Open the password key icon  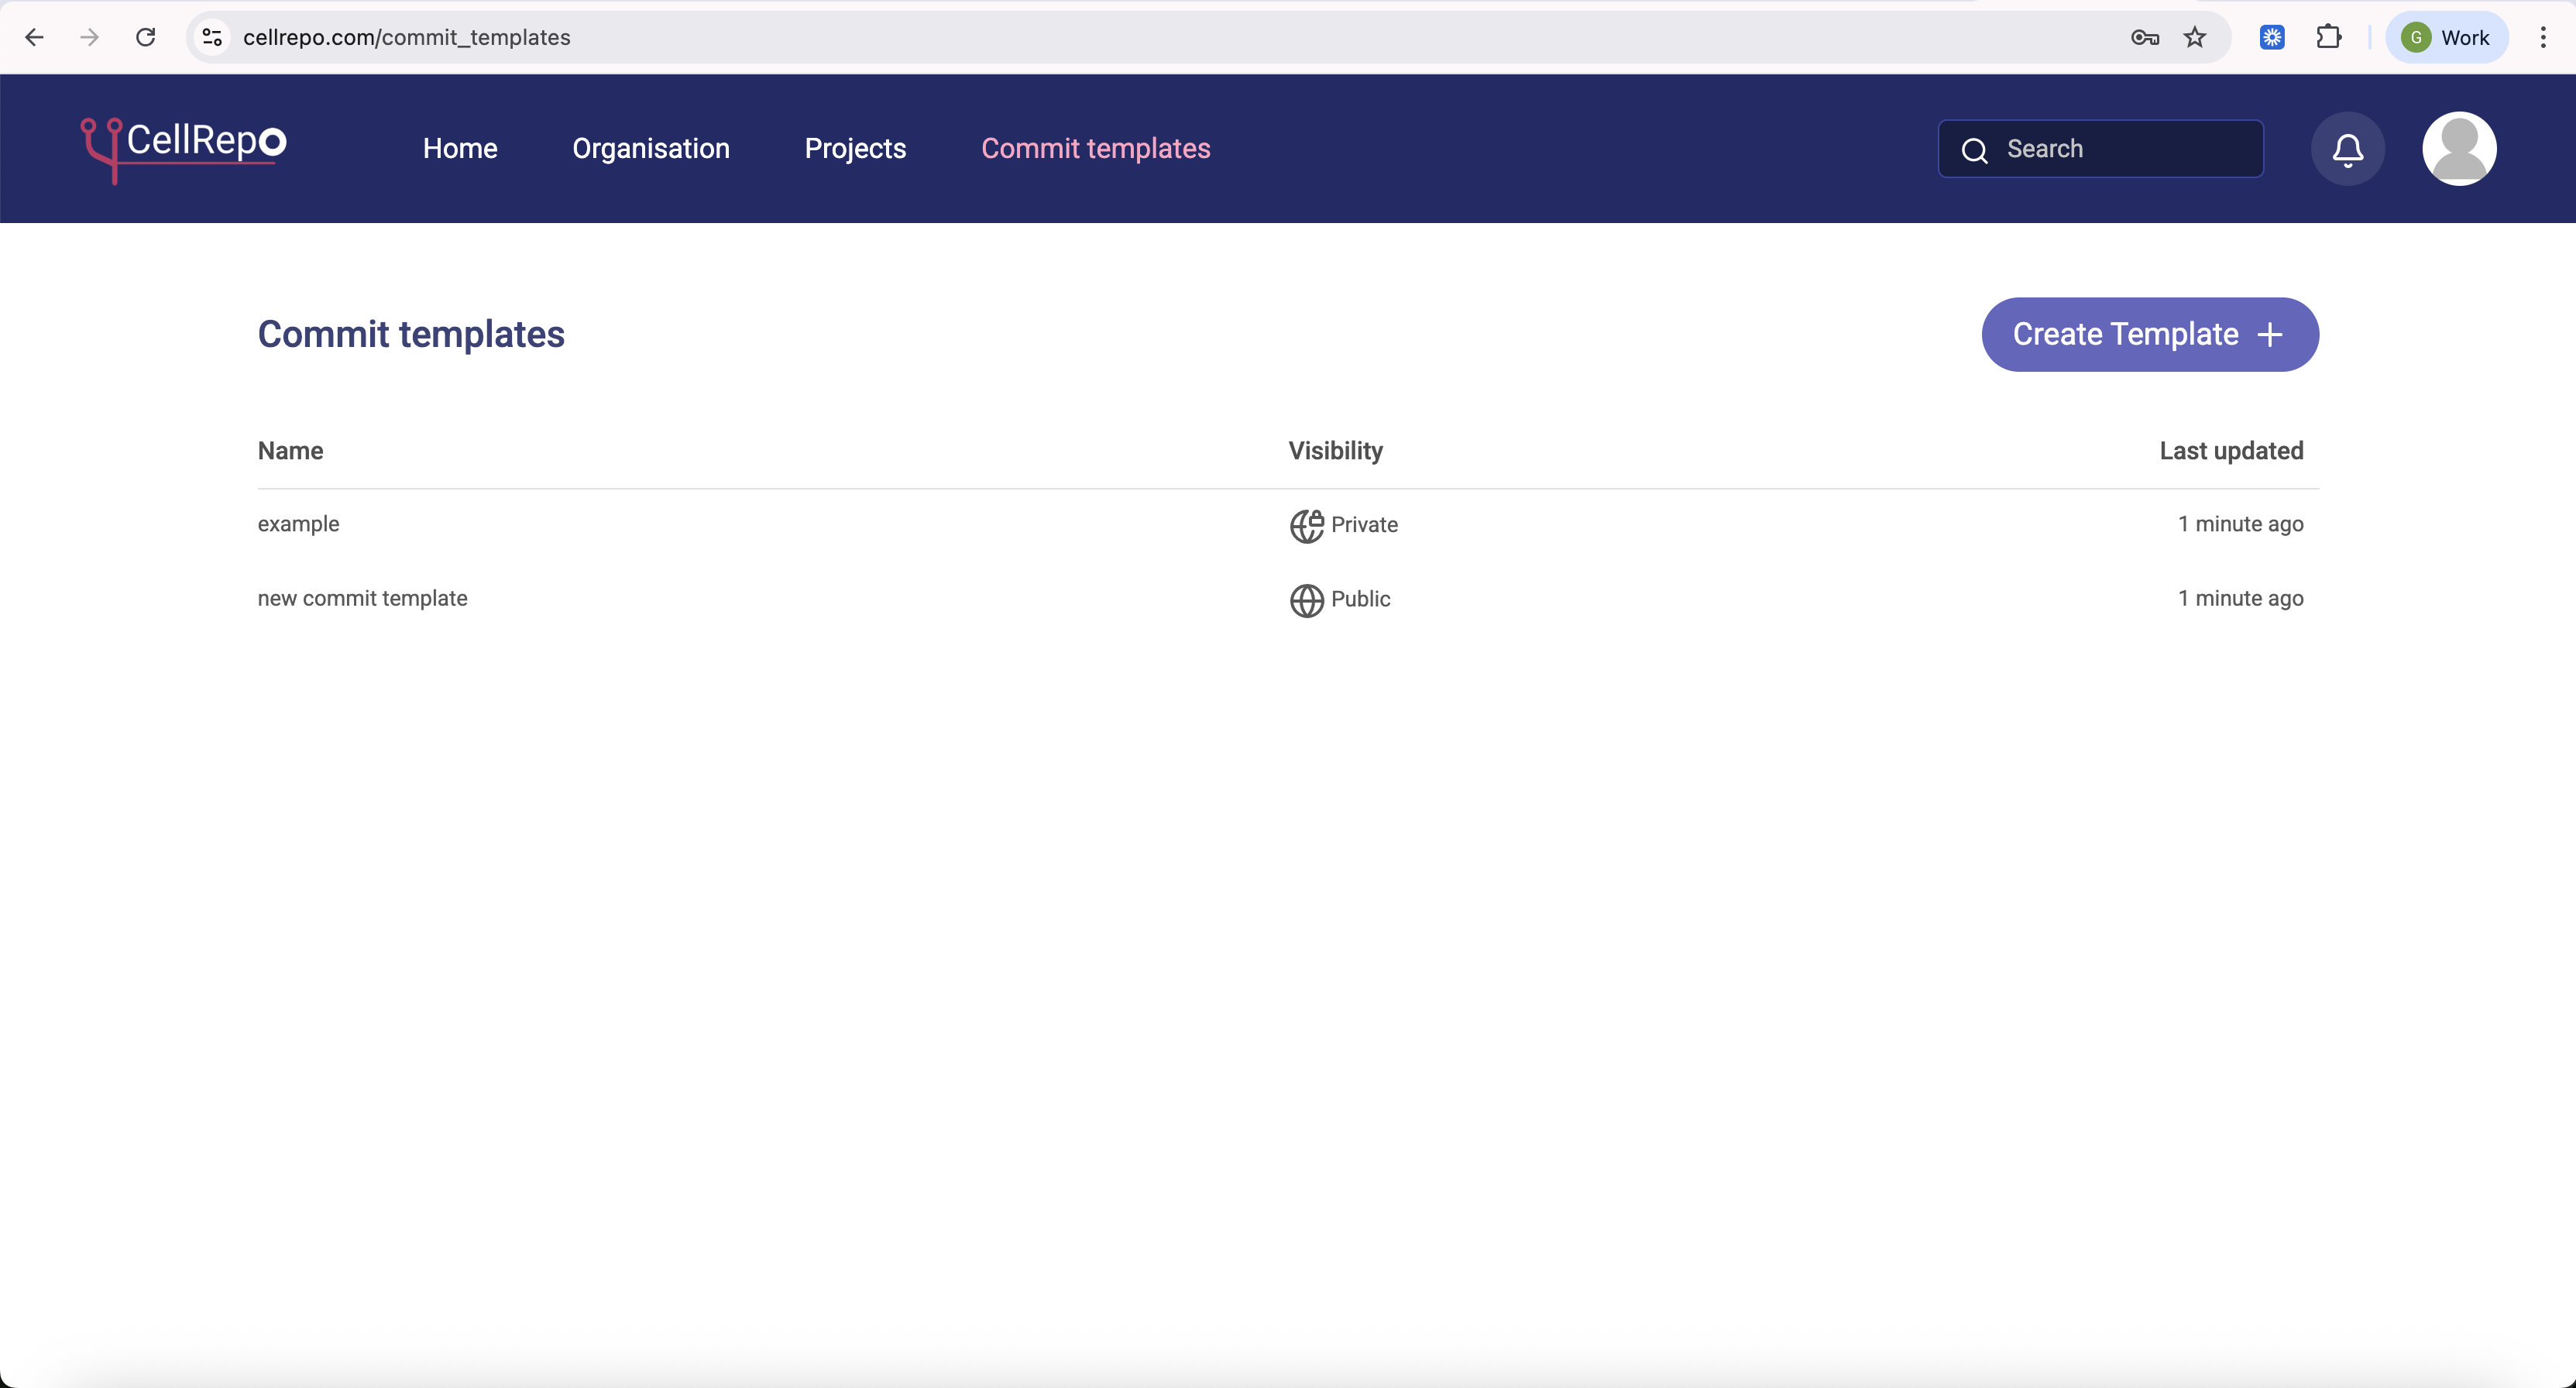[2144, 38]
